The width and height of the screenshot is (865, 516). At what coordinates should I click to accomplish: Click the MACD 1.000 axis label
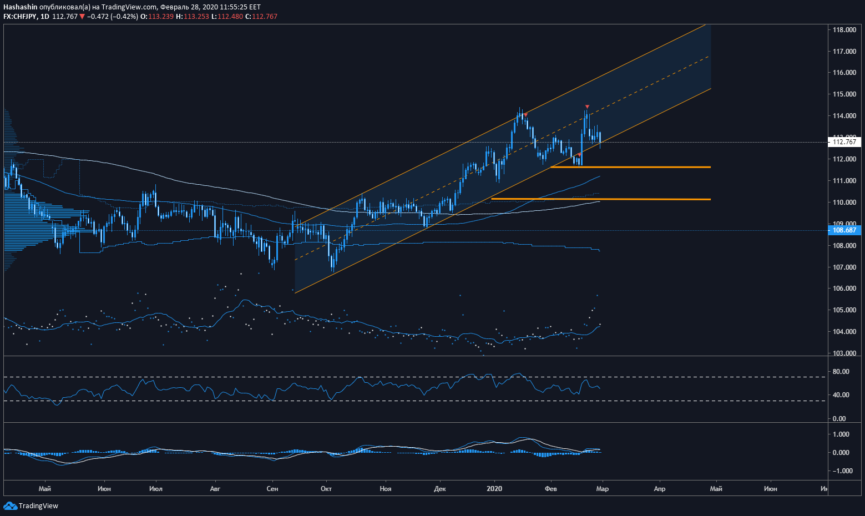(841, 434)
